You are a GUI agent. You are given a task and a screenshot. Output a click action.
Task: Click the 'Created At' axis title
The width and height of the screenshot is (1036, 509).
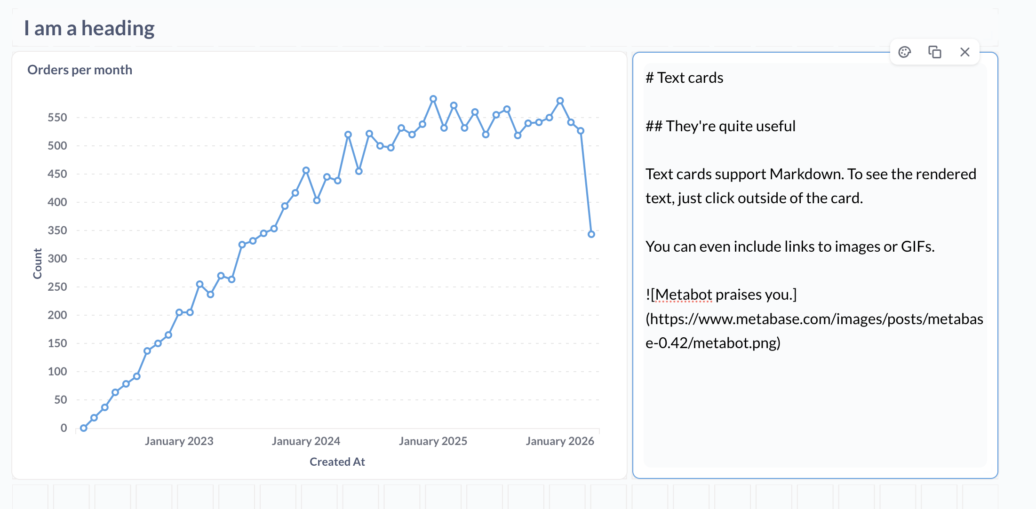(337, 462)
